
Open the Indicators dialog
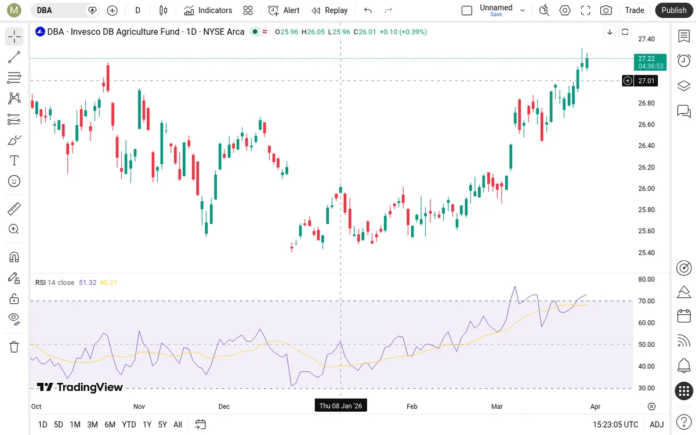pos(208,10)
